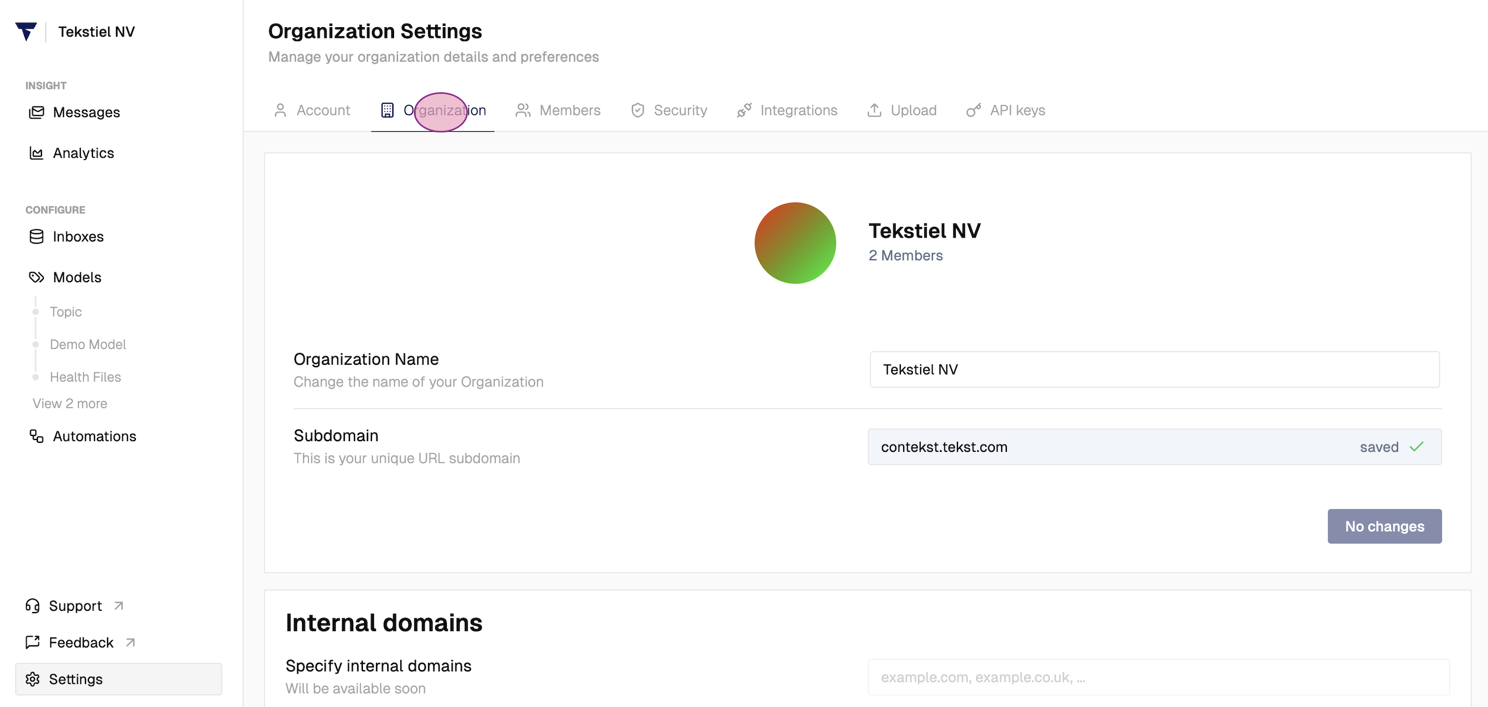Click the Organization Settings heading
Screen dimensions: 1488x707
(x=375, y=31)
